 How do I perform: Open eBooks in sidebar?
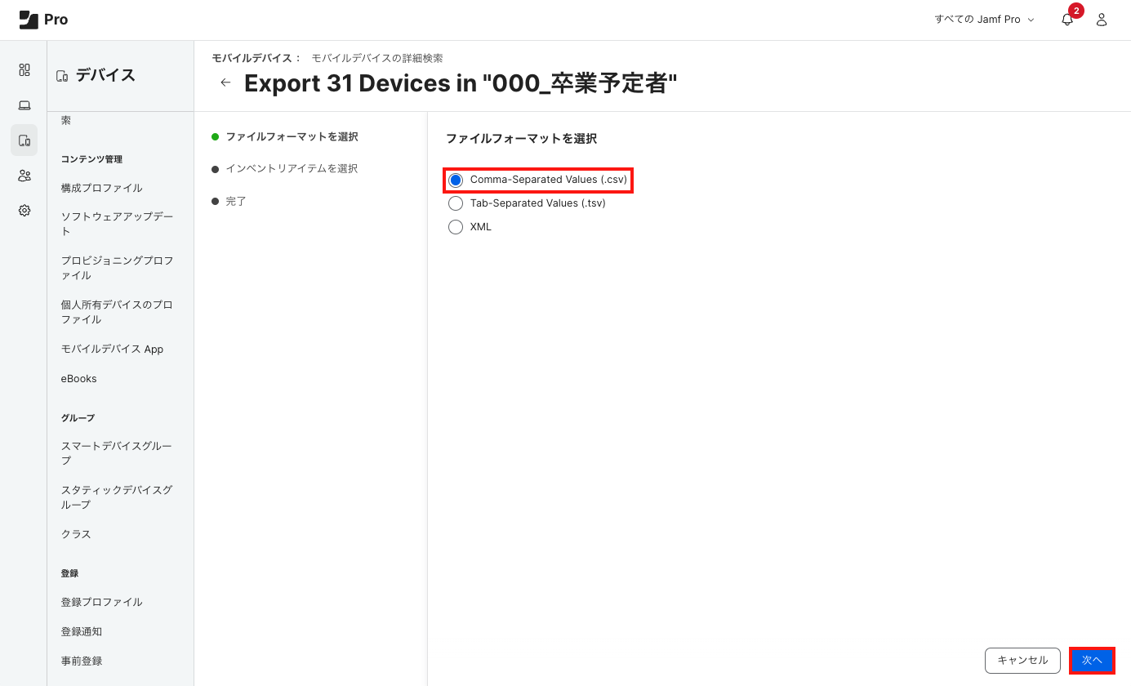[x=79, y=378]
